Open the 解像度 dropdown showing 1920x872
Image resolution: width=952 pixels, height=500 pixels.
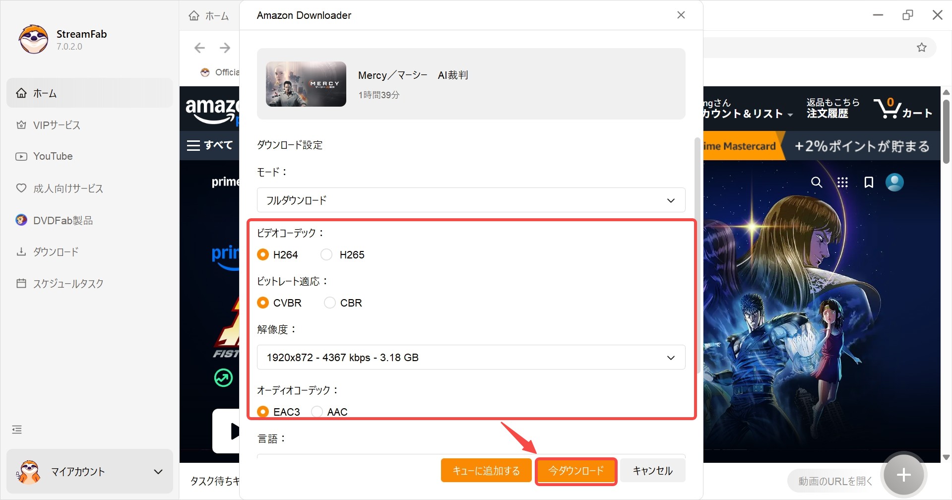[471, 358]
